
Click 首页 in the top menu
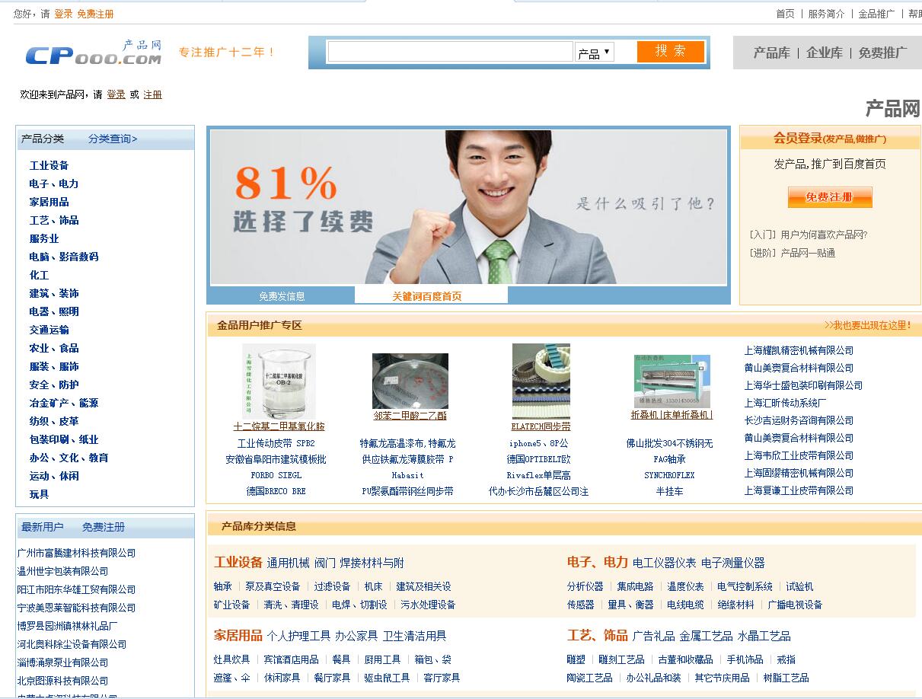(x=785, y=14)
